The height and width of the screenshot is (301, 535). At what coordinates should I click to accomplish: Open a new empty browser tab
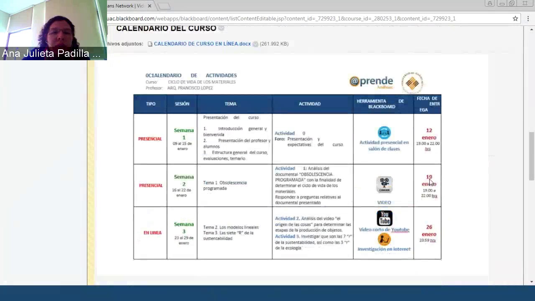(x=164, y=6)
